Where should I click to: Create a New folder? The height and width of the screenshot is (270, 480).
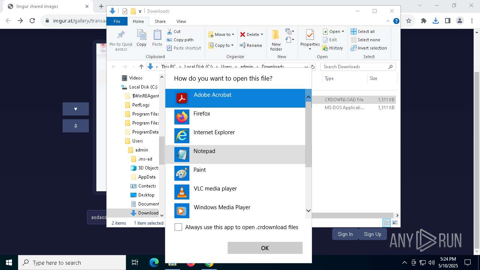tap(276, 40)
